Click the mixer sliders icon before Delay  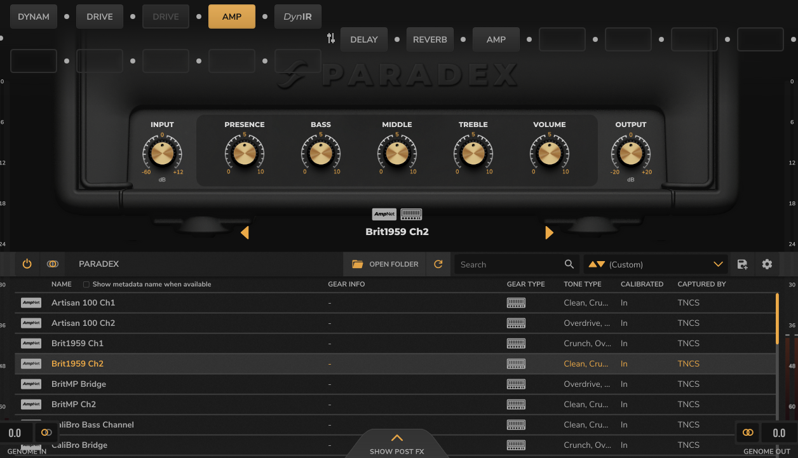[x=330, y=39]
